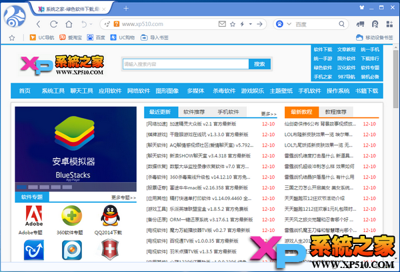Click the Baidu search input field
The width and height of the screenshot is (400, 272).
(x=315, y=24)
